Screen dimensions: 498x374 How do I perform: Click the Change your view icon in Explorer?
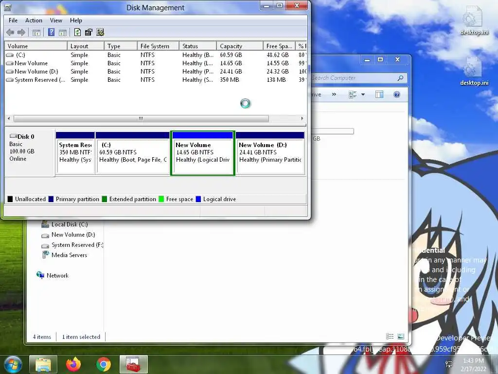353,94
